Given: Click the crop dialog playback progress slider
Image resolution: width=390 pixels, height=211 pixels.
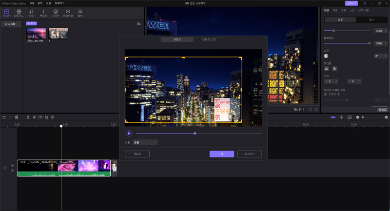Looking at the screenshot, I should coord(199,134).
